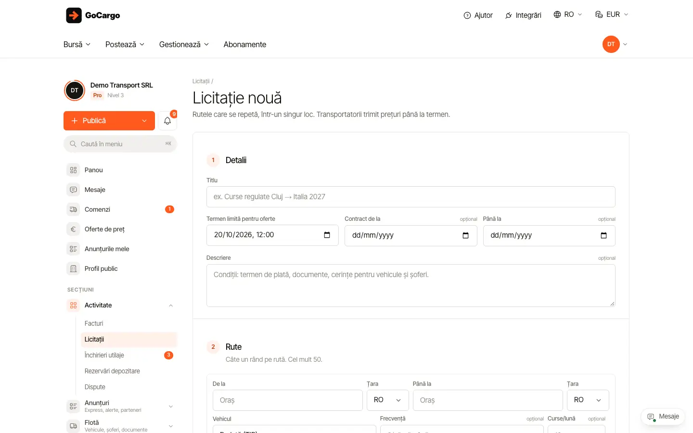This screenshot has width=693, height=433.
Task: Open the Postează menu
Action: point(125,44)
